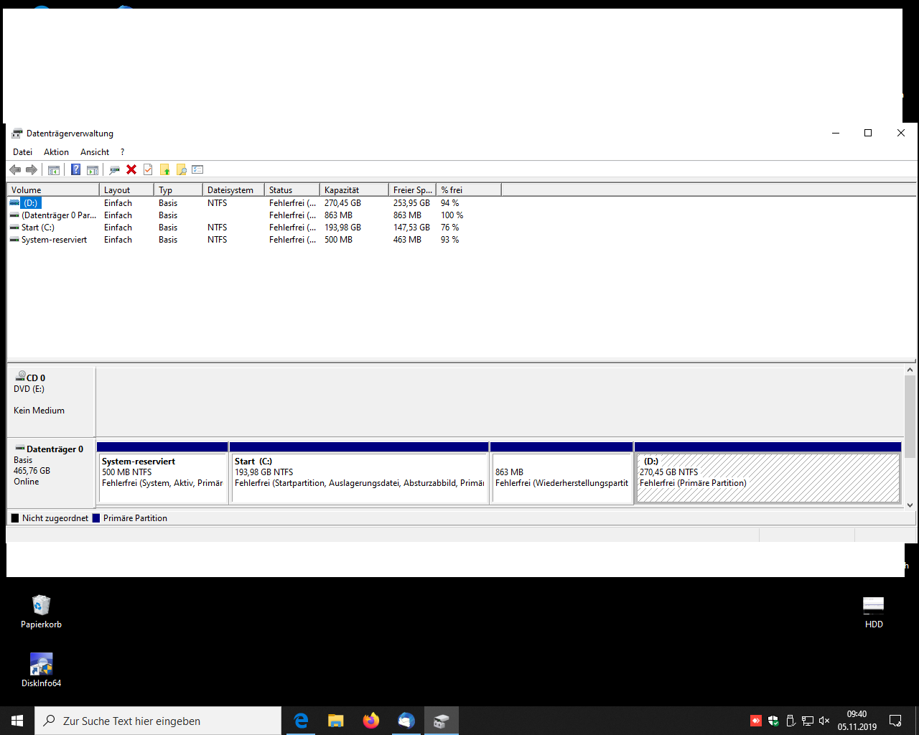Open the Action Center notifications icon
The height and width of the screenshot is (735, 919).
895,721
